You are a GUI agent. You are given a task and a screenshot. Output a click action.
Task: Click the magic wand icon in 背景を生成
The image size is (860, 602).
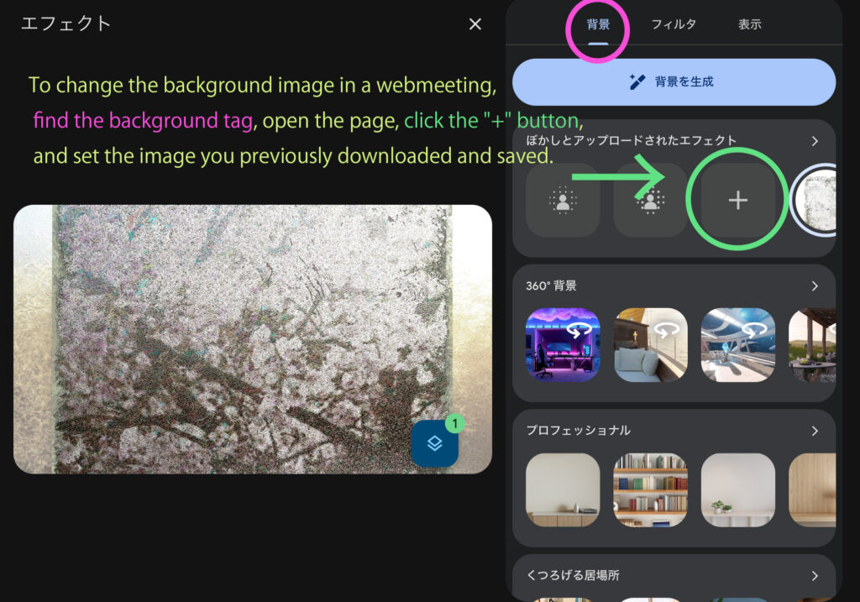click(x=637, y=82)
